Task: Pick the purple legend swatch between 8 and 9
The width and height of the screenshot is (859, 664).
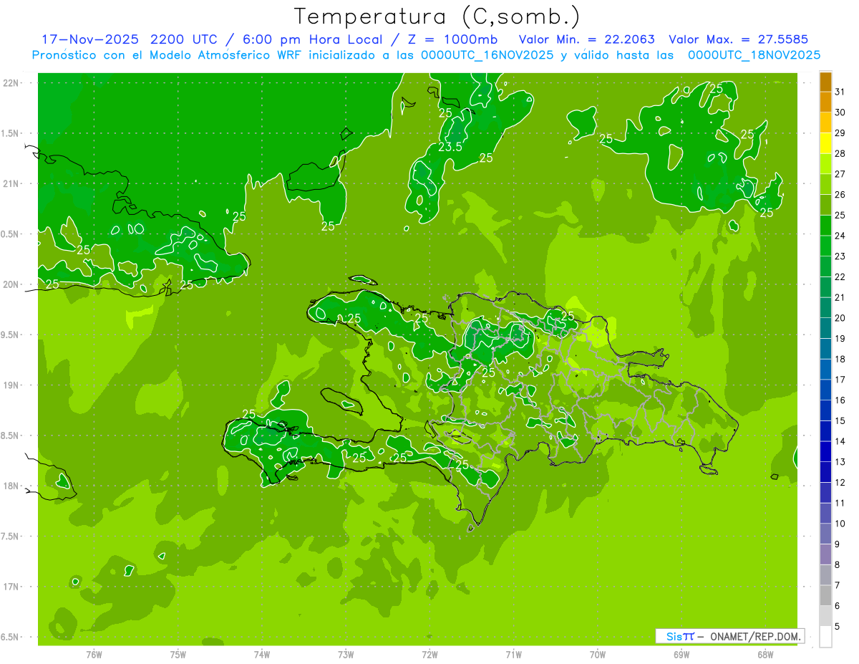Action: pyautogui.click(x=825, y=554)
